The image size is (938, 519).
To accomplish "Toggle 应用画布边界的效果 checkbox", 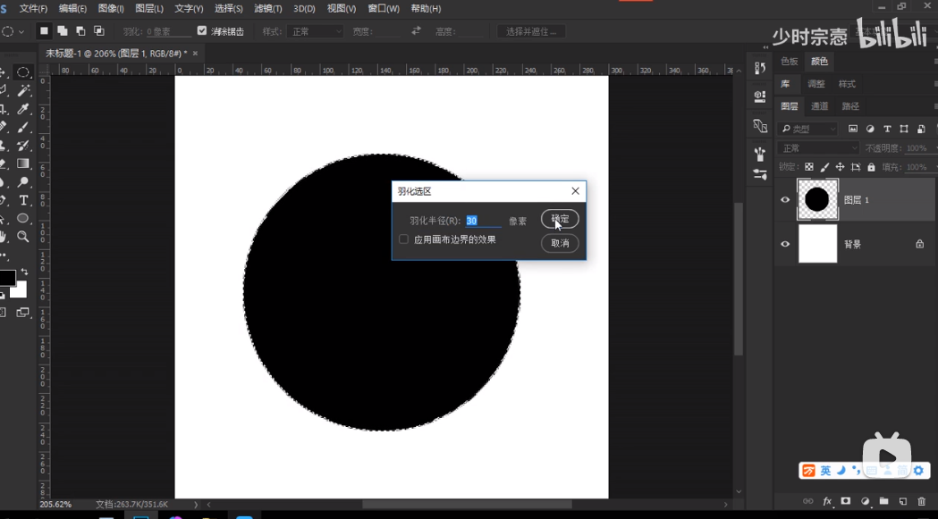I will tap(404, 239).
